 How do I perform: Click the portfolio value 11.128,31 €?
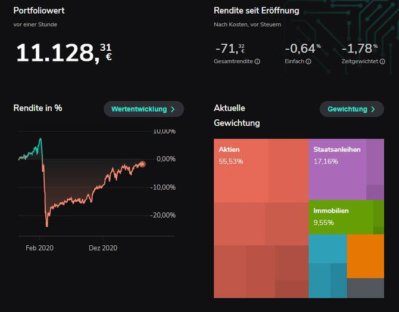click(64, 52)
